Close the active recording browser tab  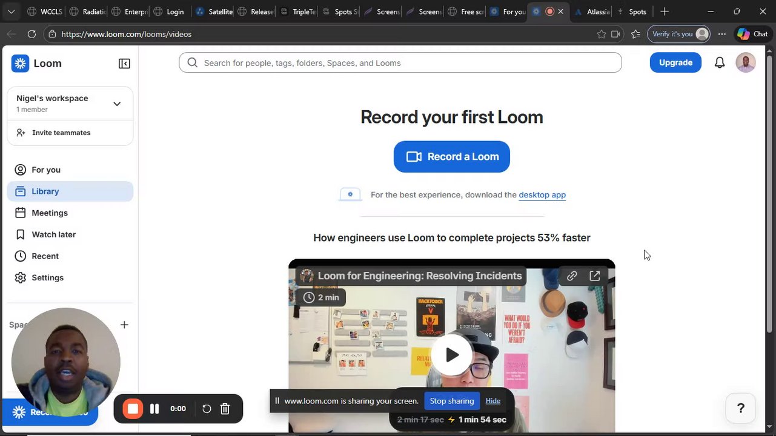[x=560, y=12]
